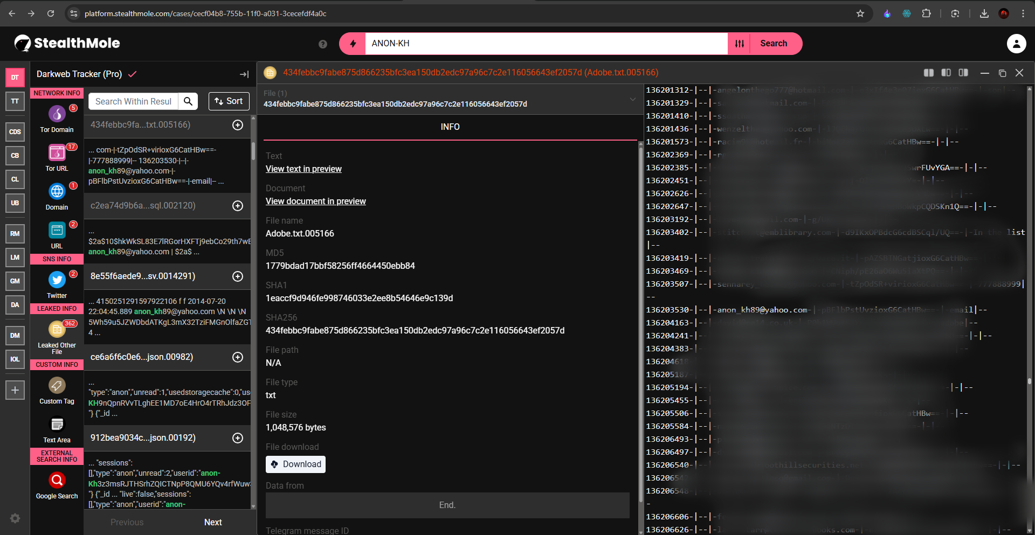The height and width of the screenshot is (535, 1035).
Task: Open the Sort options
Action: tap(229, 101)
